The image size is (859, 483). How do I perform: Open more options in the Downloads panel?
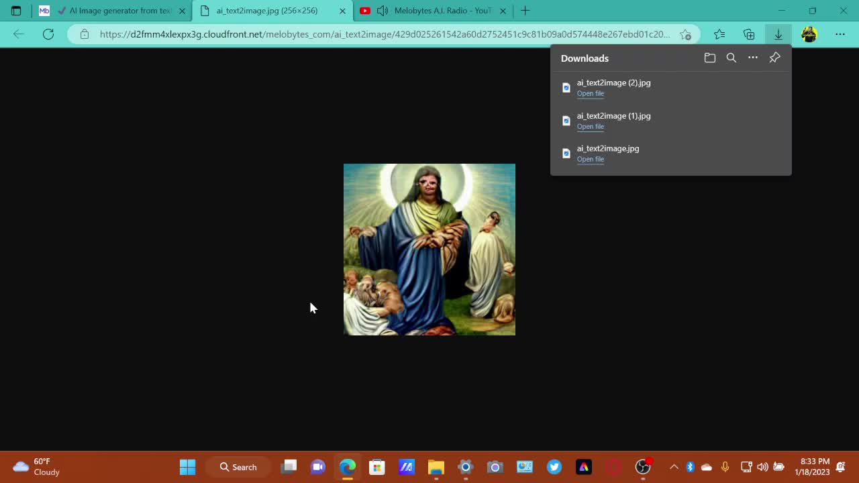(x=753, y=58)
